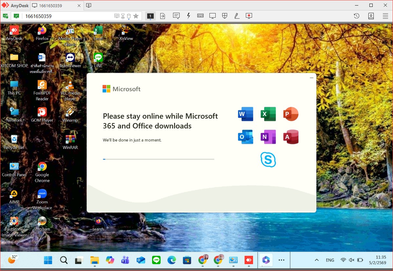Show hidden tray icons chevron
The image size is (393, 271).
pos(317,260)
